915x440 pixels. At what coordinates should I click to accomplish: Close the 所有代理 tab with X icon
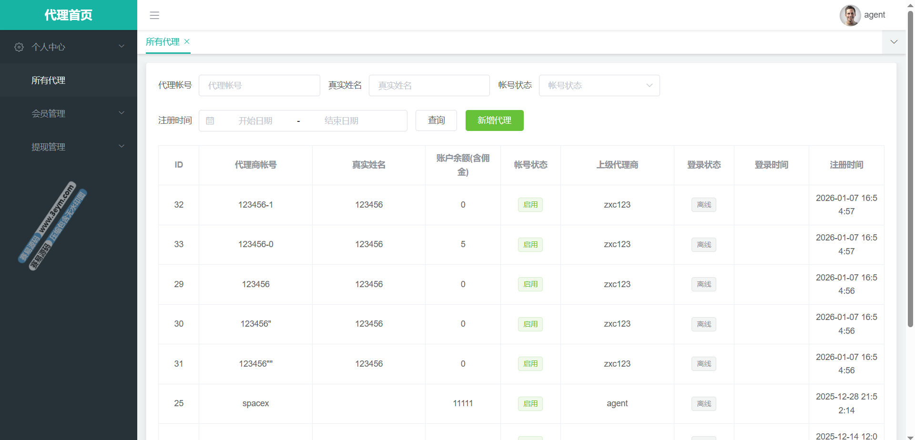tap(187, 41)
